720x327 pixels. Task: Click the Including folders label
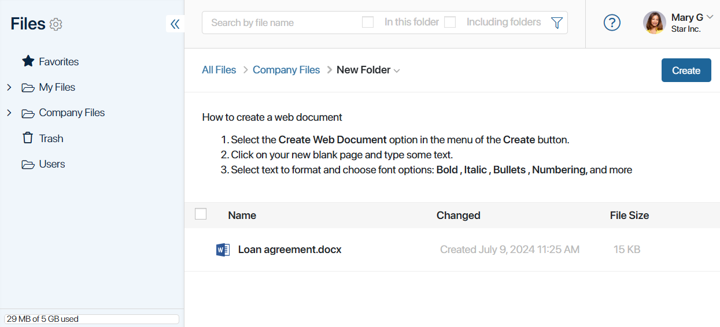pyautogui.click(x=504, y=22)
